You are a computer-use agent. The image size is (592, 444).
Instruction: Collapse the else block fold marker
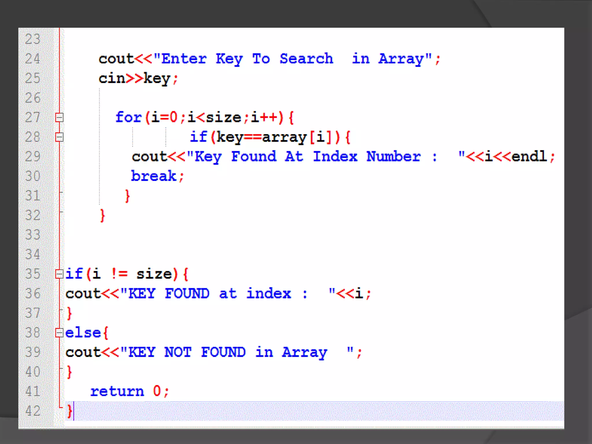pyautogui.click(x=59, y=333)
